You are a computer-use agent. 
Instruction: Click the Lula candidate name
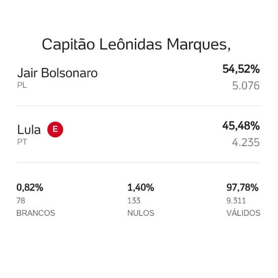(29, 129)
